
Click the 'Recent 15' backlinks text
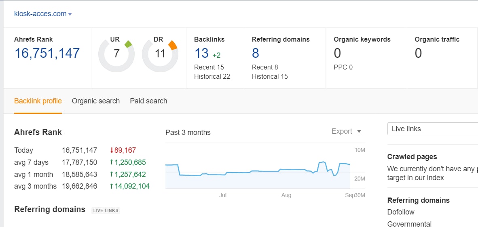click(209, 67)
